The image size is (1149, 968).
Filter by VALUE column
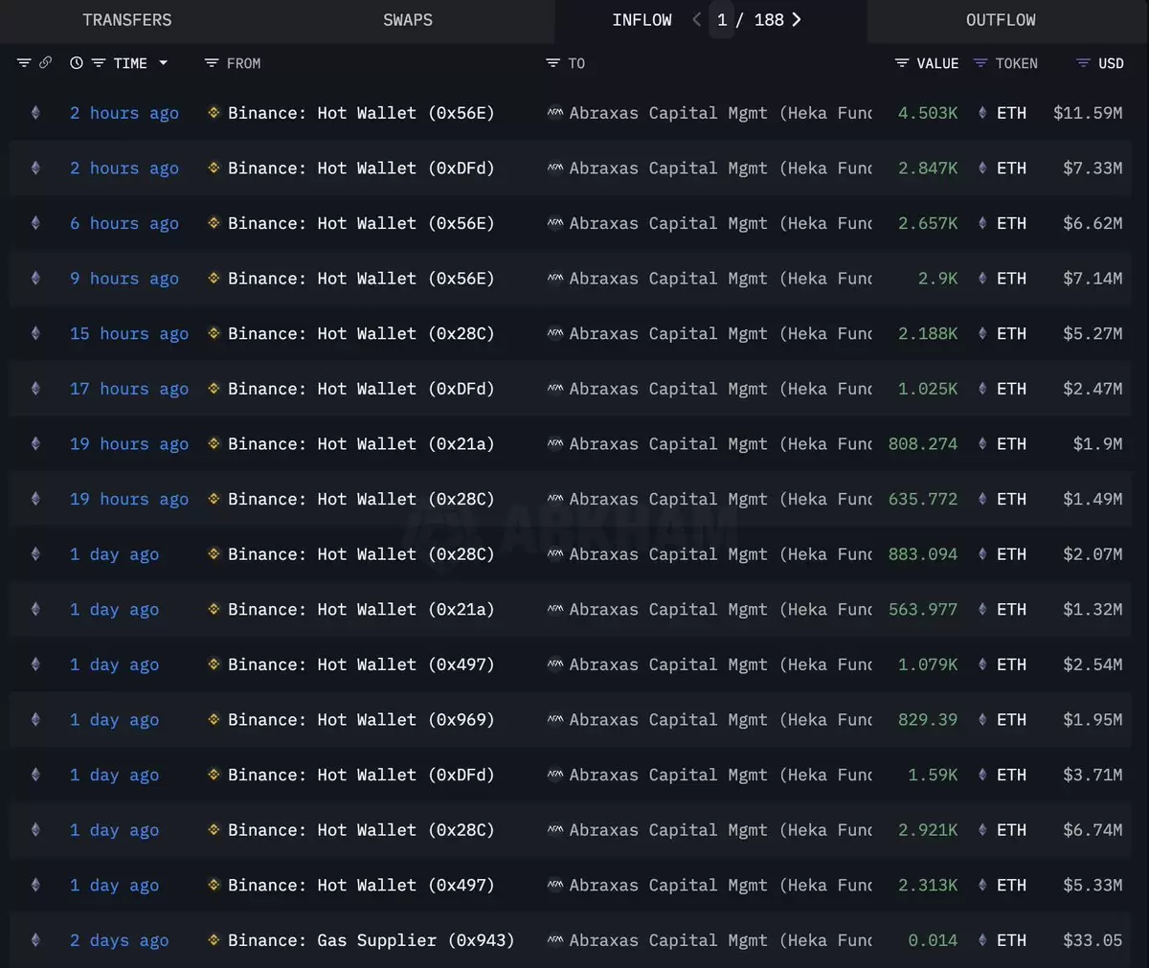[x=902, y=63]
